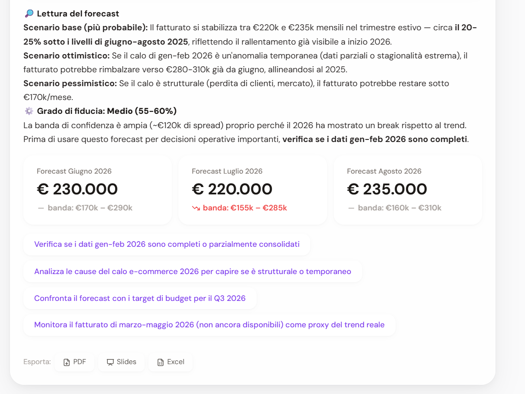Pick suggestion comparing forecast with Q3 budget
The width and height of the screenshot is (525, 394).
(x=140, y=298)
